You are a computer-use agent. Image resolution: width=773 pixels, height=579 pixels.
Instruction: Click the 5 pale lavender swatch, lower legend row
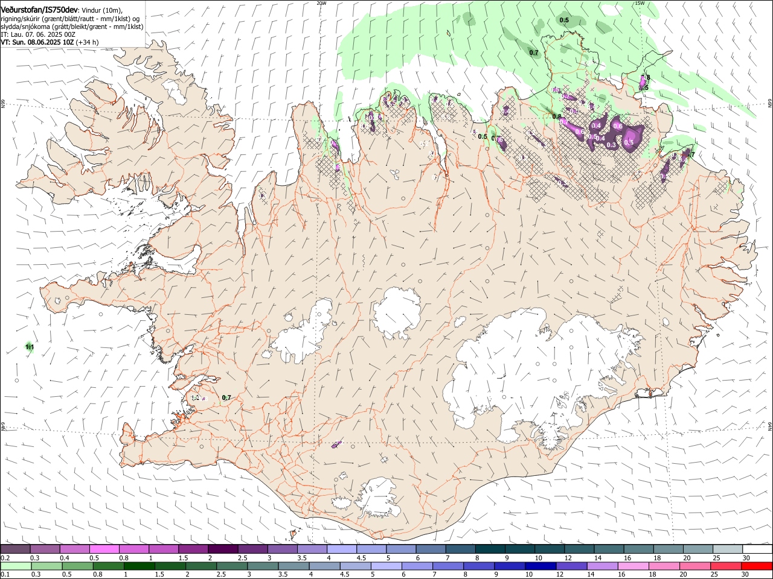tap(386, 566)
